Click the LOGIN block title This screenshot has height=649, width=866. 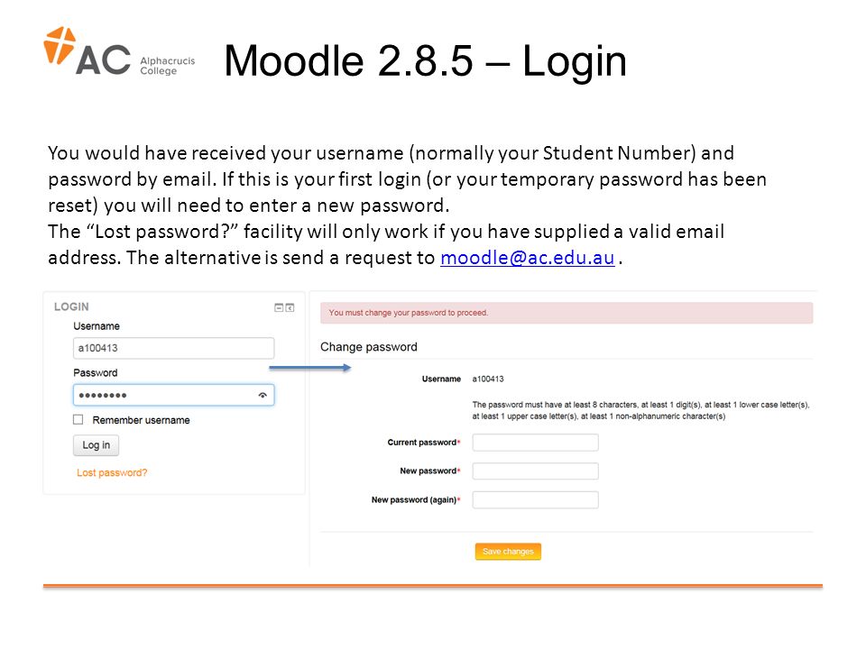point(71,306)
